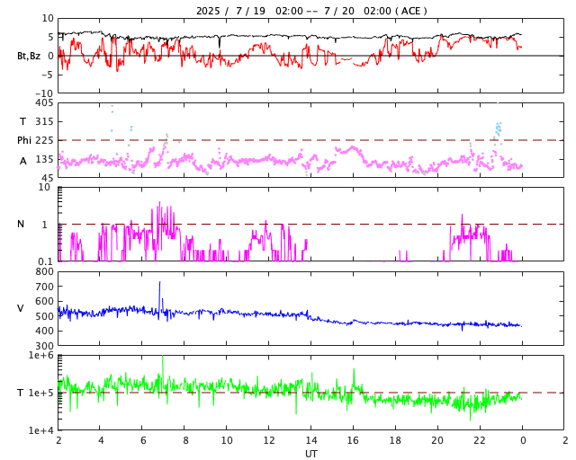576x460 pixels.
Task: Click the x-axis '14' hour label
Action: coord(311,440)
